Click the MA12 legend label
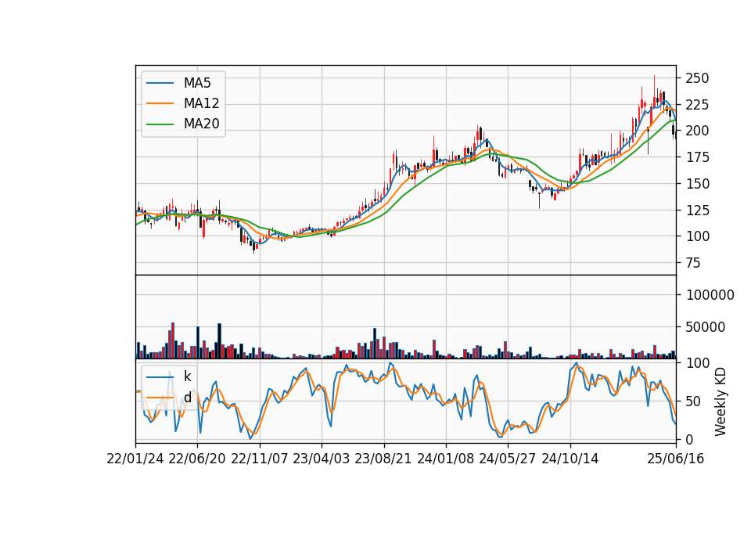 (x=201, y=103)
